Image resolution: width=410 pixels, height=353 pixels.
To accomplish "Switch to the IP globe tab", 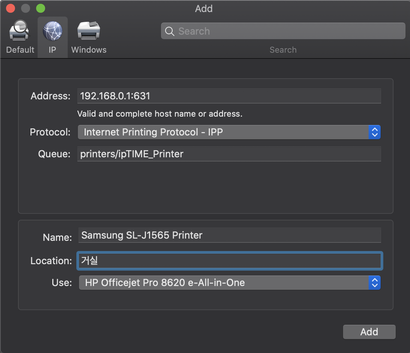I will pyautogui.click(x=52, y=37).
